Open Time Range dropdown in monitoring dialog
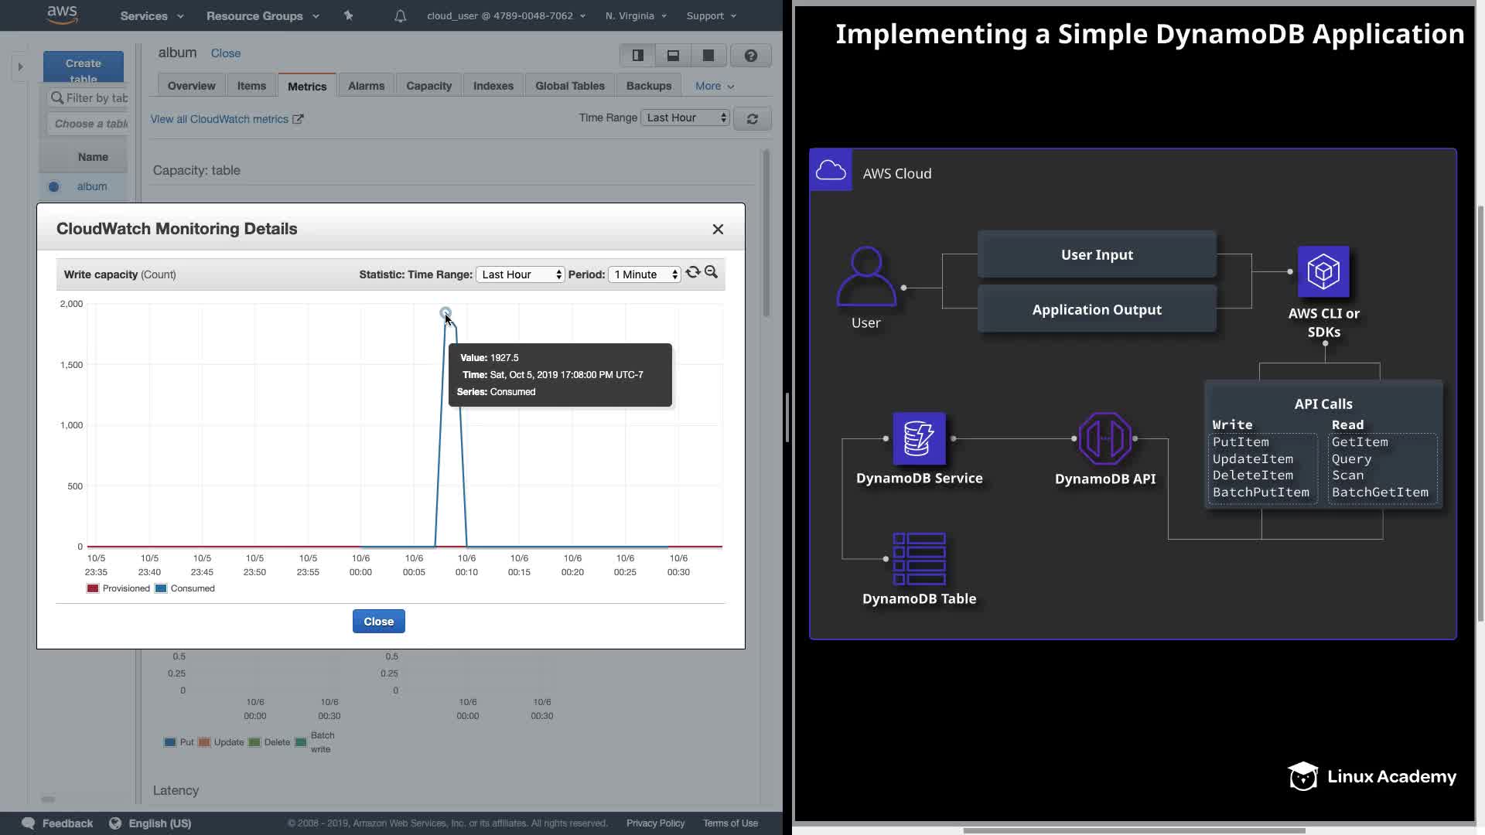The image size is (1485, 835). [520, 274]
